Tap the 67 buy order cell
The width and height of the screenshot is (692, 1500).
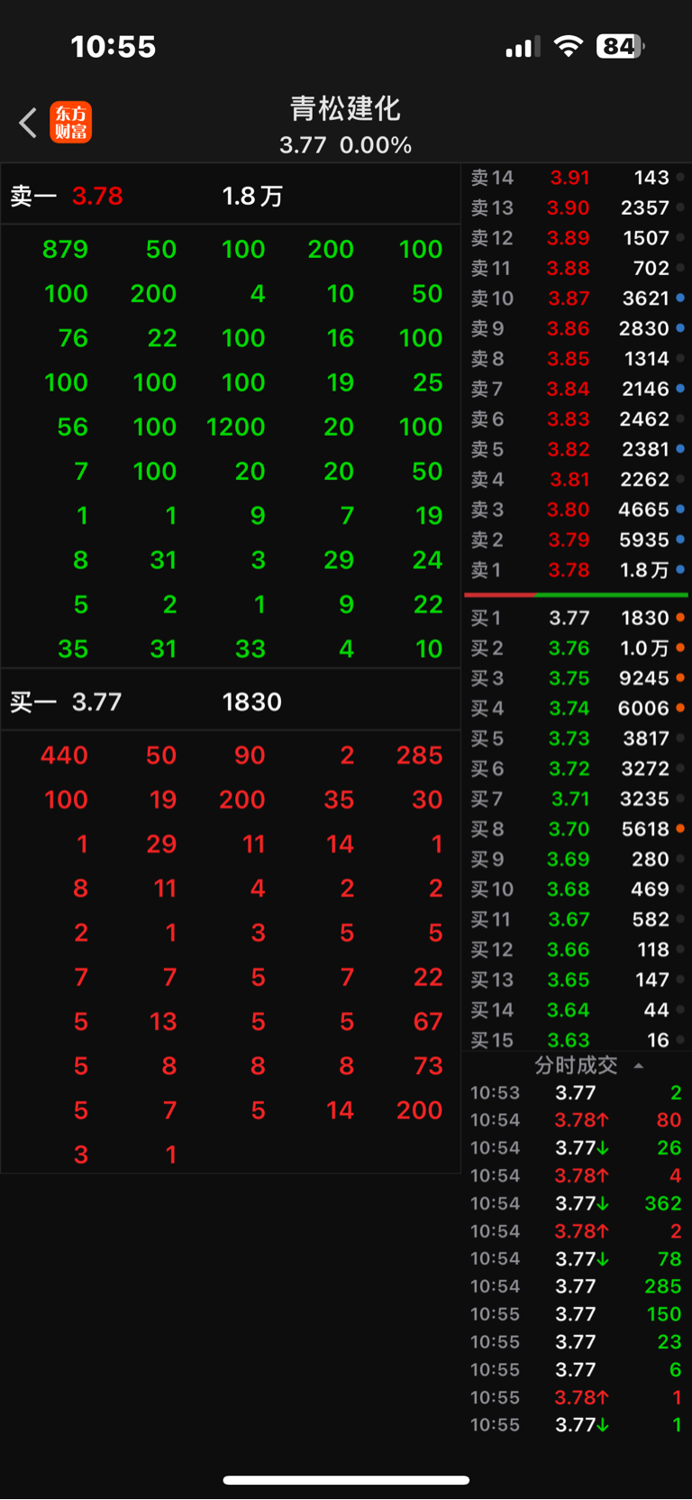(x=429, y=1022)
